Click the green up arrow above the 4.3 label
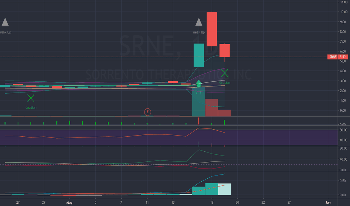The image size is (350, 206). click(199, 84)
